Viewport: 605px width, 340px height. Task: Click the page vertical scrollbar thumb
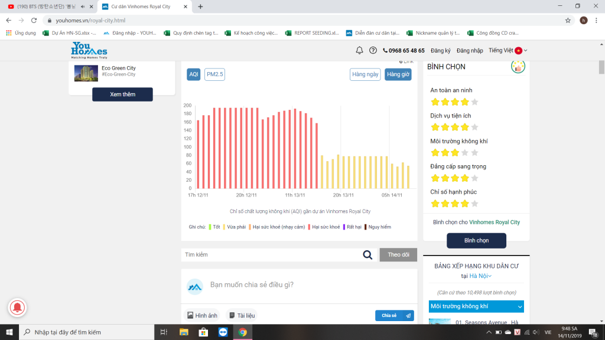601,67
